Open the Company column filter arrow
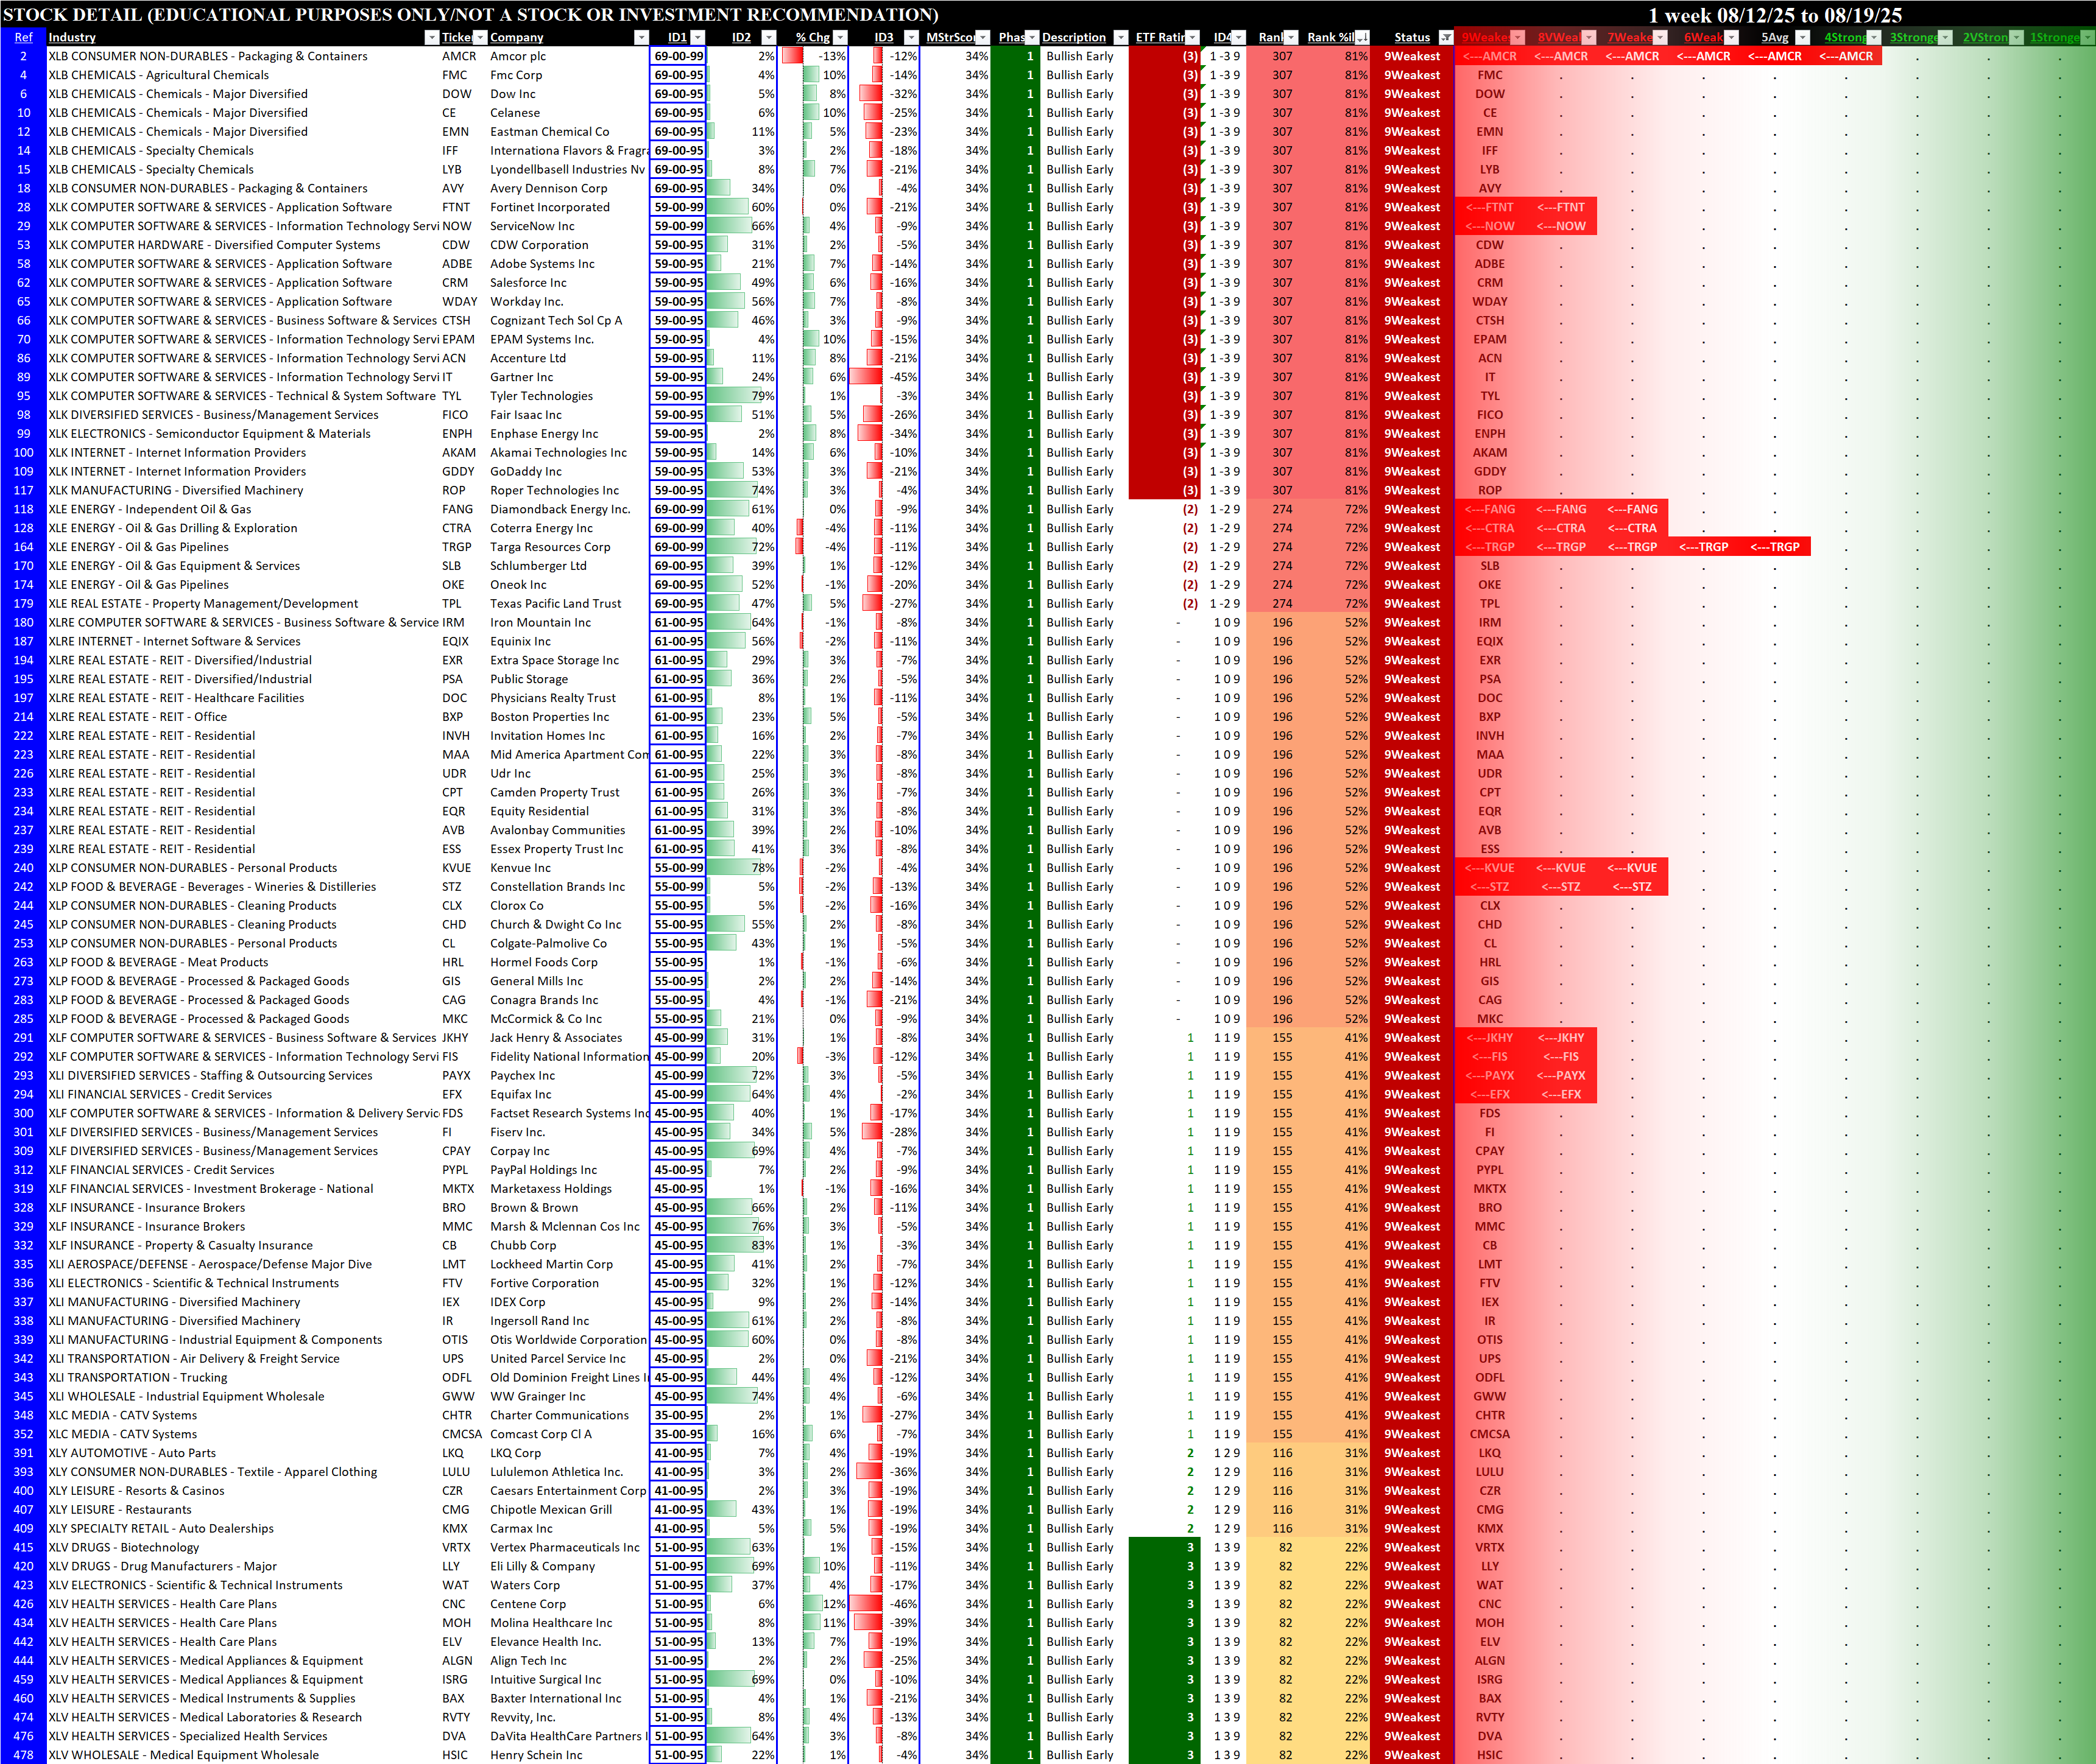Screen dimensions: 2096x1764 [640, 38]
